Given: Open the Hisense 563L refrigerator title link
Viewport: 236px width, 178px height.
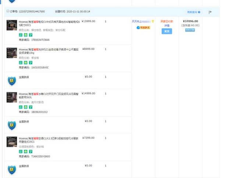Looking at the screenshot, I should click(49, 96).
